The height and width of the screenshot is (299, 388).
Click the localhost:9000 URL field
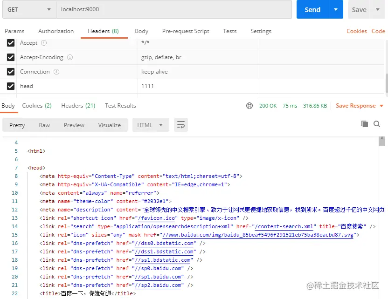174,10
